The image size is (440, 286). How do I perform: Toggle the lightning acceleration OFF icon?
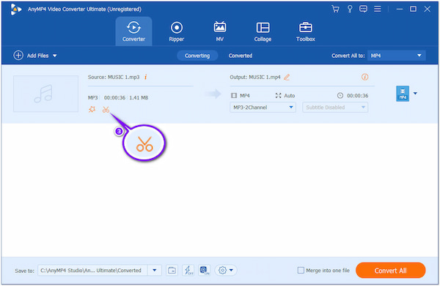point(188,271)
